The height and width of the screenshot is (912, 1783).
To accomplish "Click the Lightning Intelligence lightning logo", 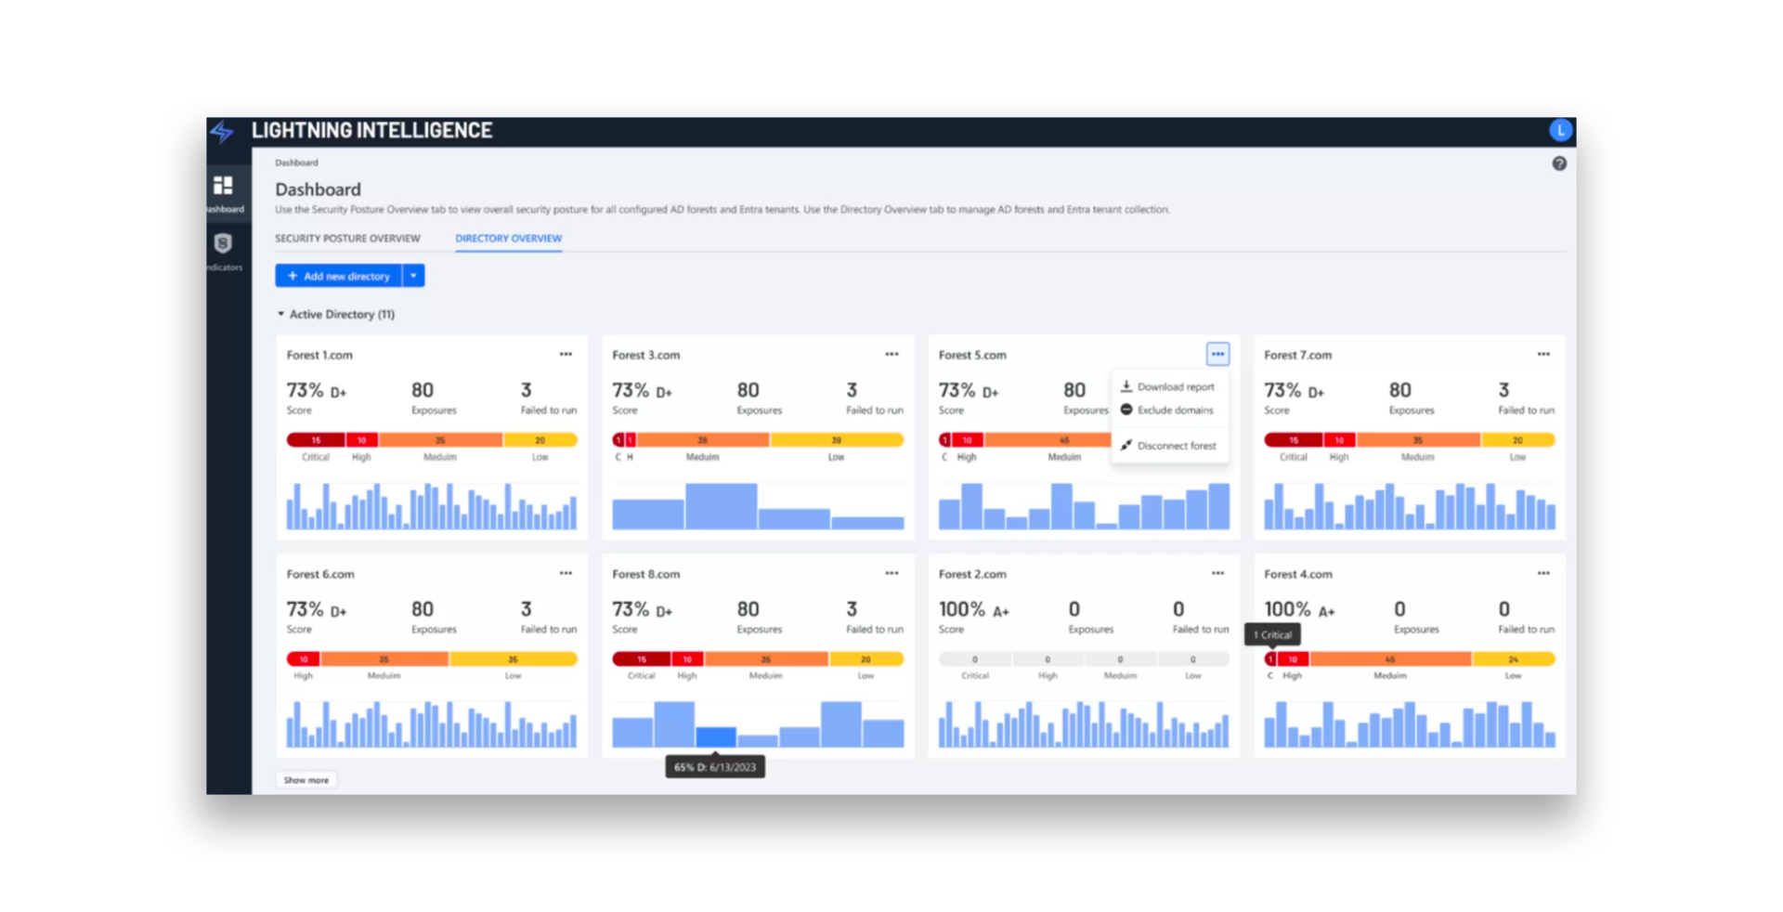I will click(222, 131).
